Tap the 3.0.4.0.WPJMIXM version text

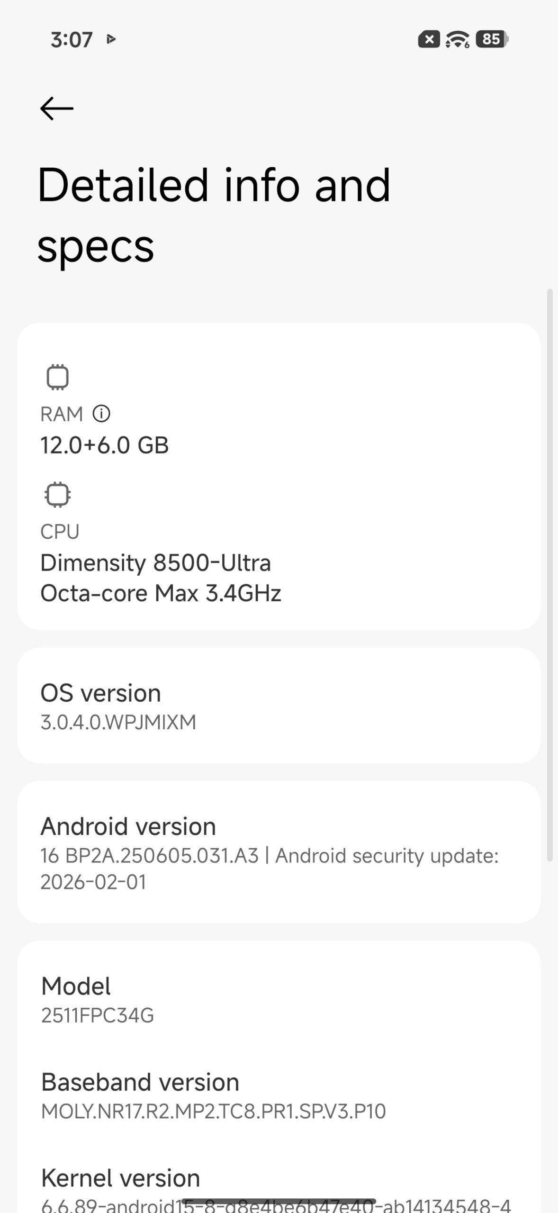118,722
